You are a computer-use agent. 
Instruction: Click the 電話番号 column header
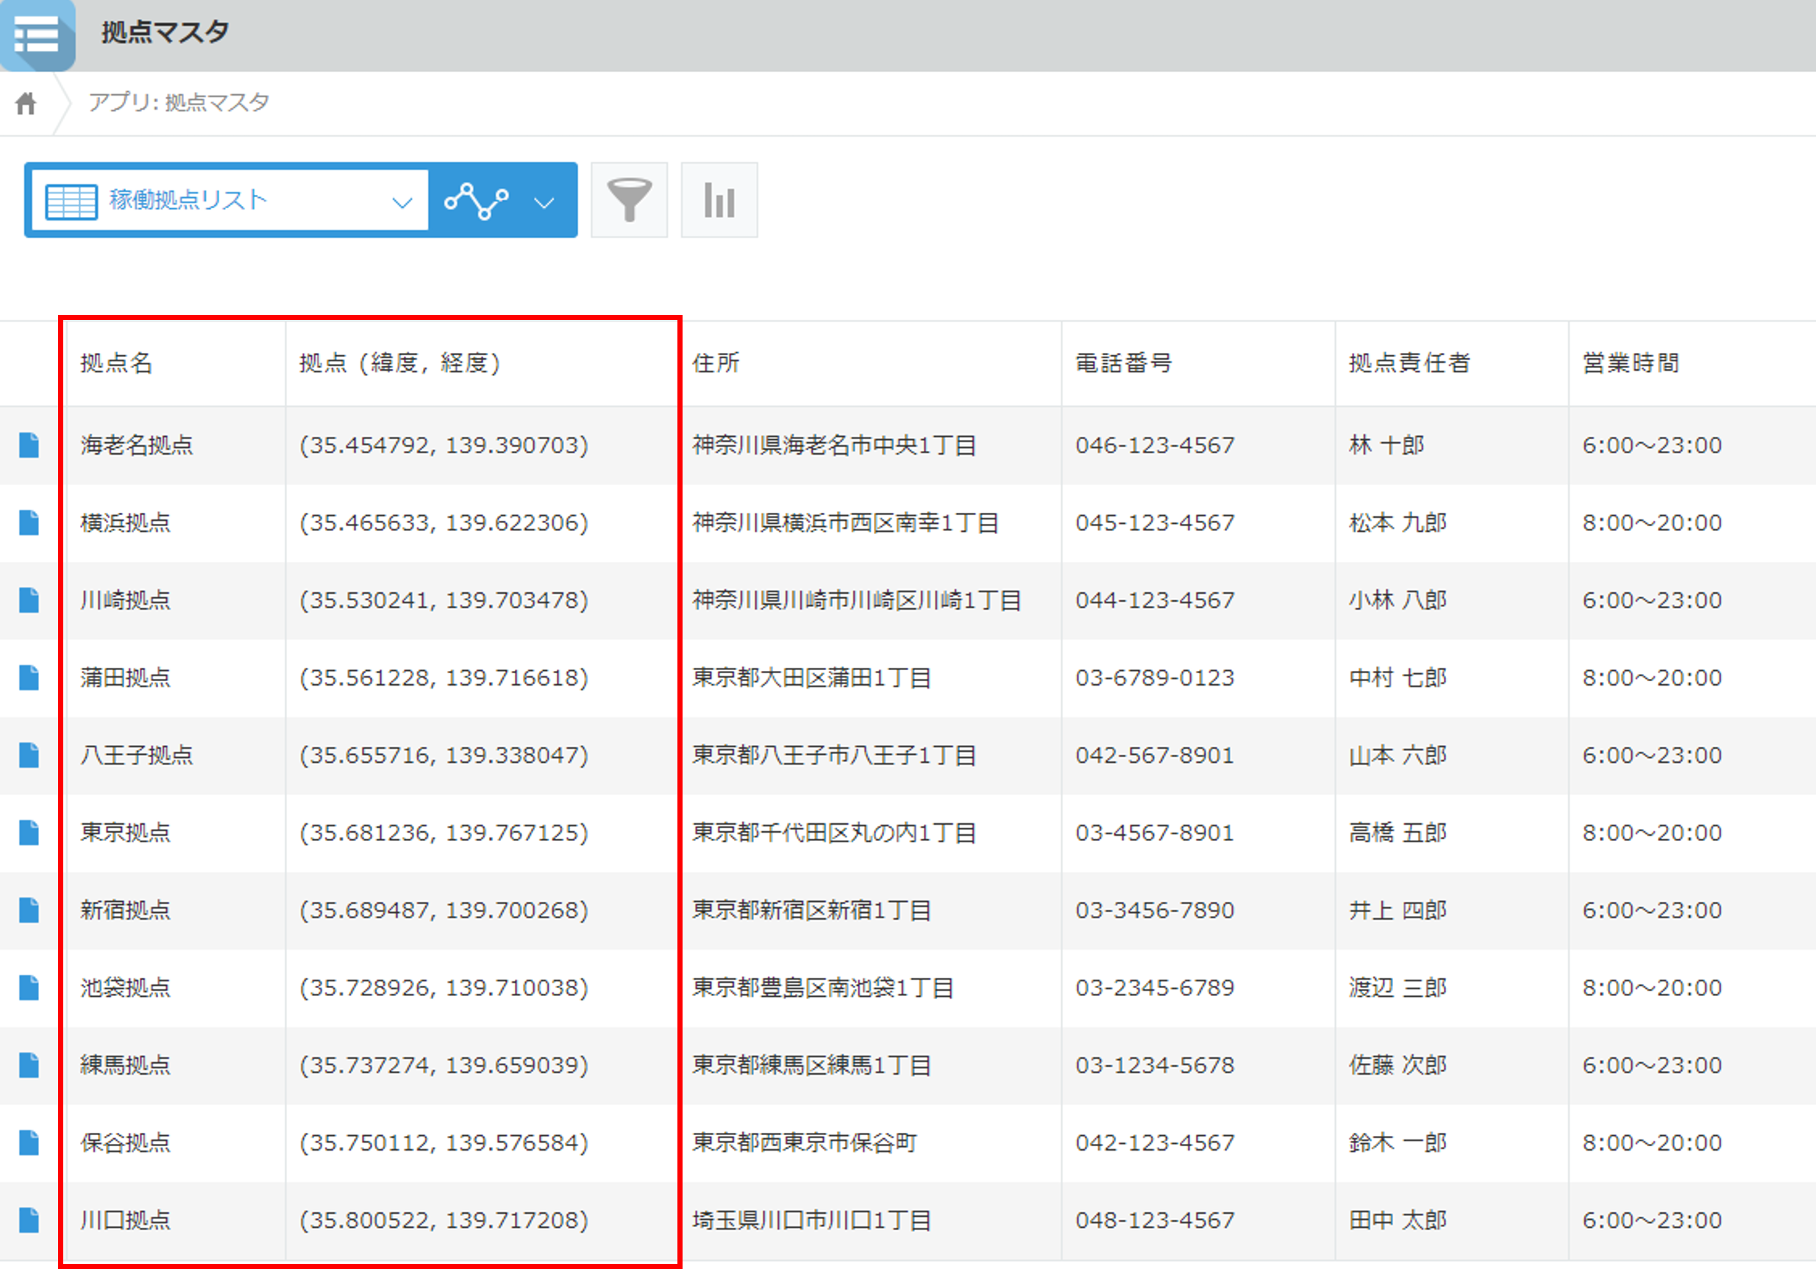pyautogui.click(x=1123, y=363)
